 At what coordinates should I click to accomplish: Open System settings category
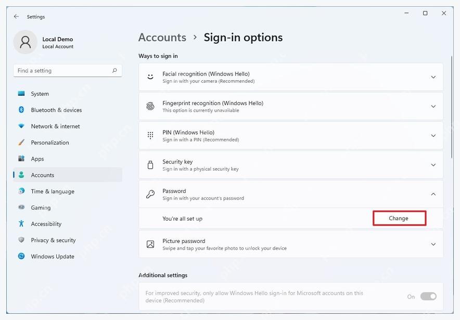pos(68,94)
